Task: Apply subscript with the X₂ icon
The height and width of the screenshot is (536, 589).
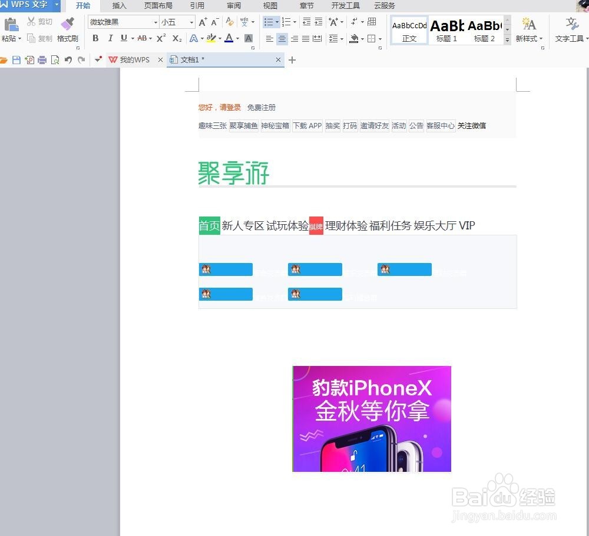Action: [177, 38]
